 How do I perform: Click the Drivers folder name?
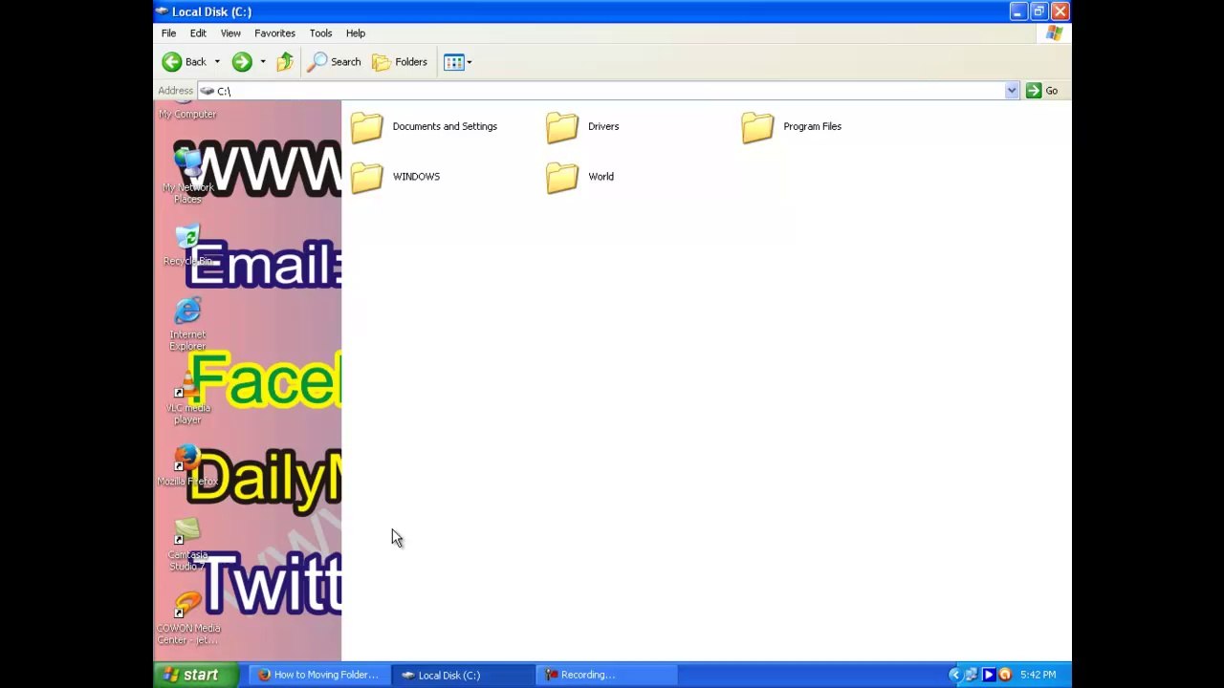click(x=603, y=126)
